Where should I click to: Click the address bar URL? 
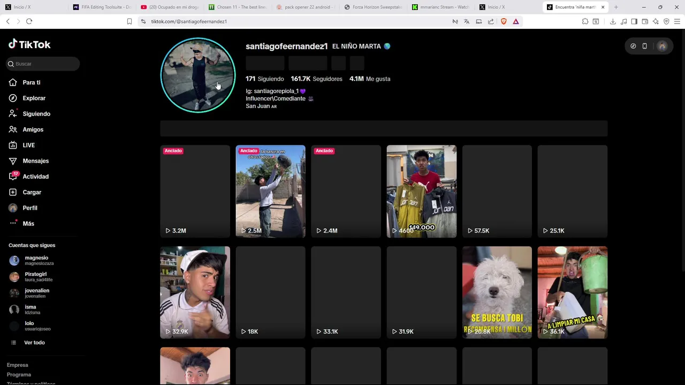tap(189, 21)
